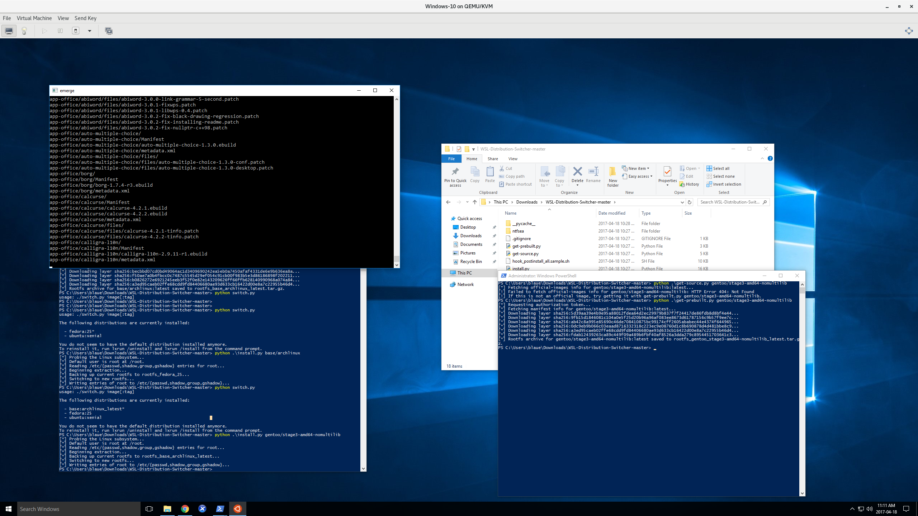Toggle fullscreen with the arrows icon

click(x=909, y=31)
